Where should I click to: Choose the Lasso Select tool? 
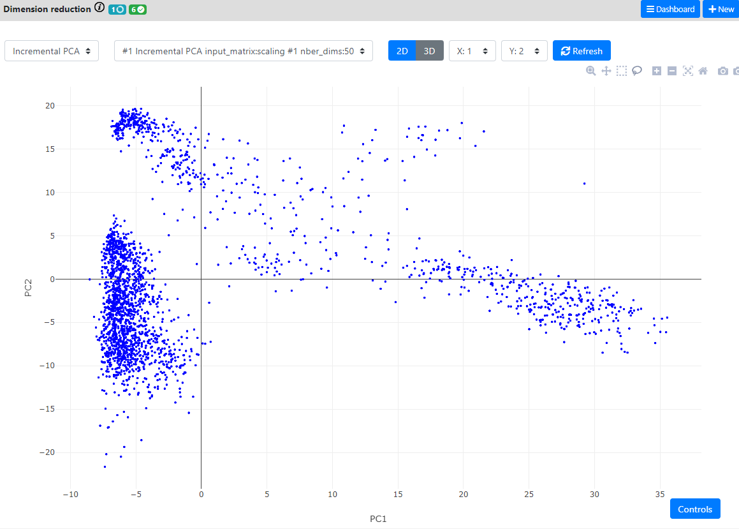click(x=637, y=71)
